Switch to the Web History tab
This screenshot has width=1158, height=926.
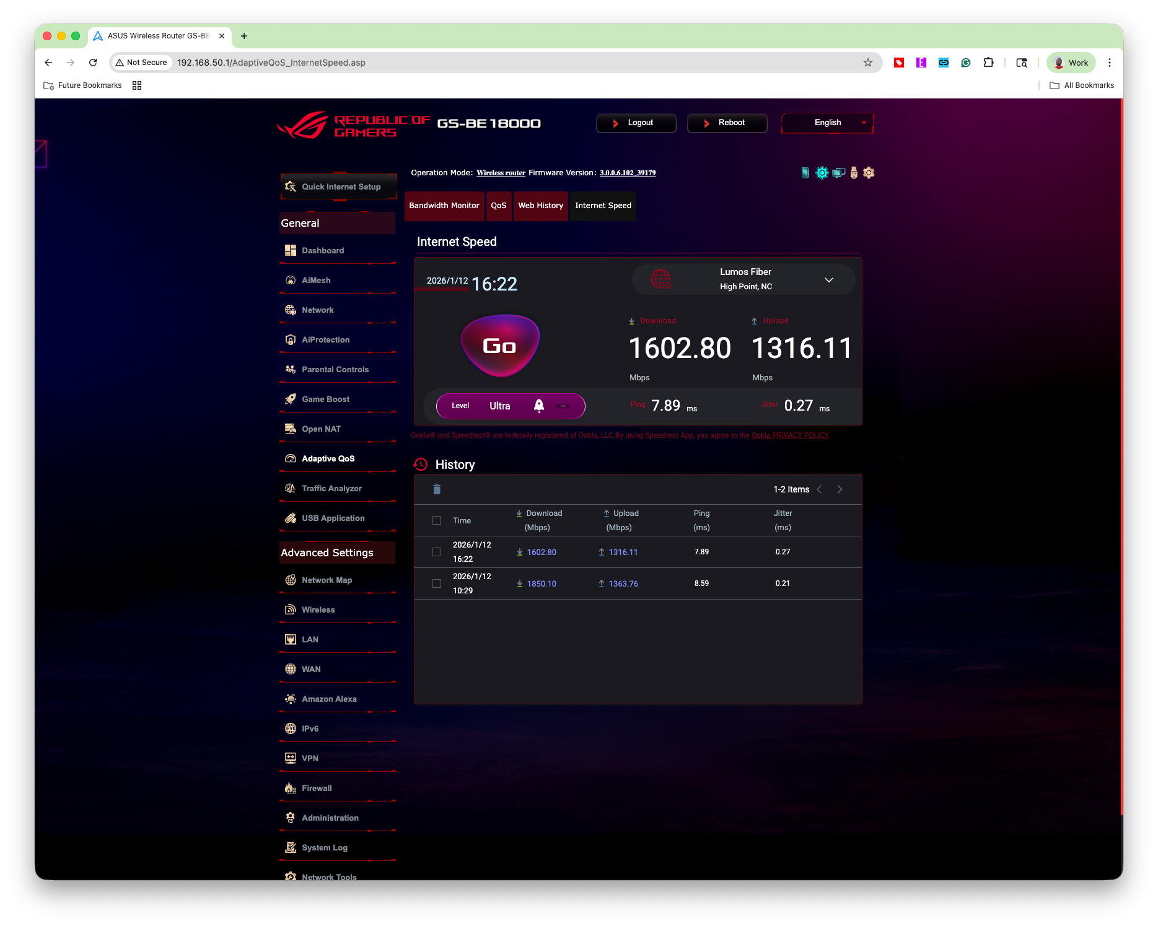[x=540, y=206]
